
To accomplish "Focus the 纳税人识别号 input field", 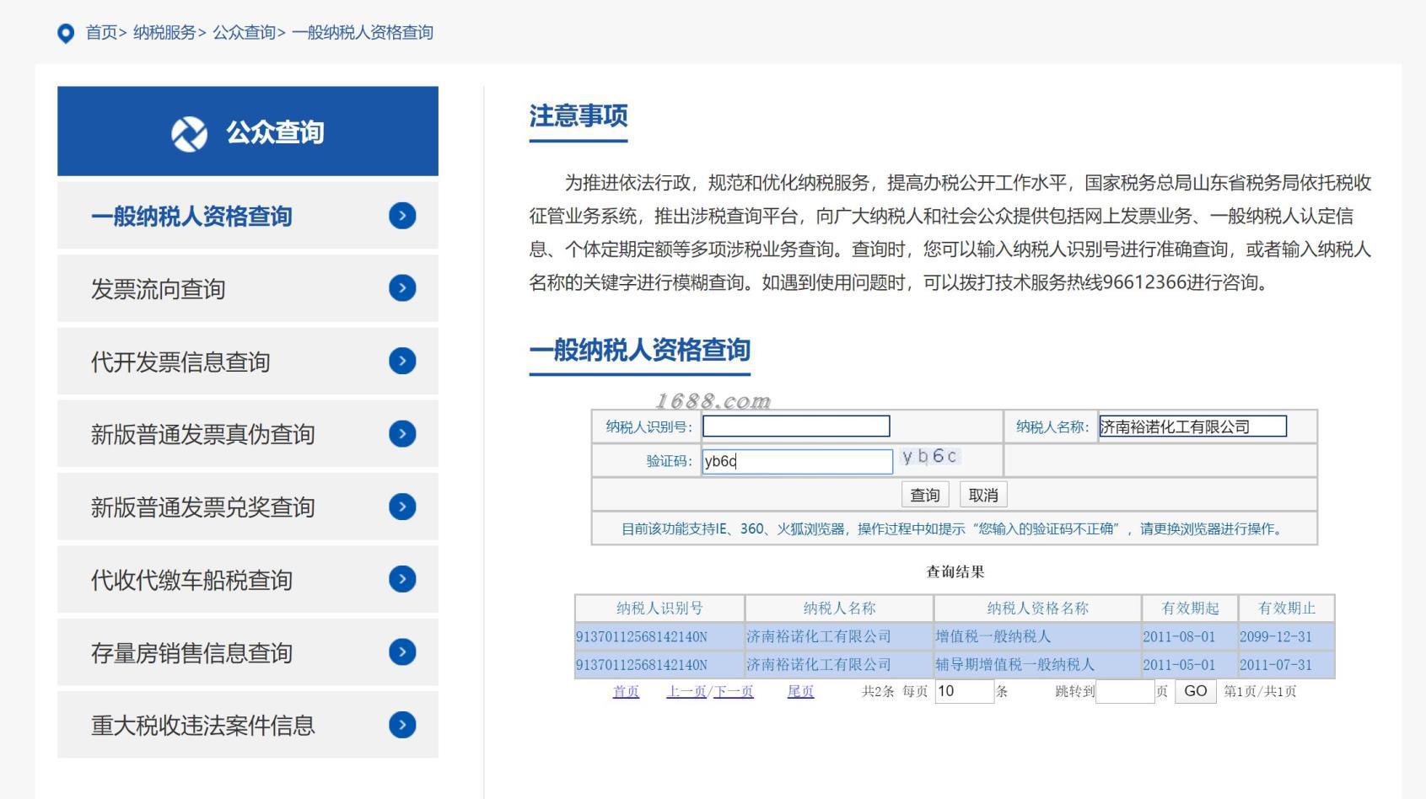I will click(796, 426).
